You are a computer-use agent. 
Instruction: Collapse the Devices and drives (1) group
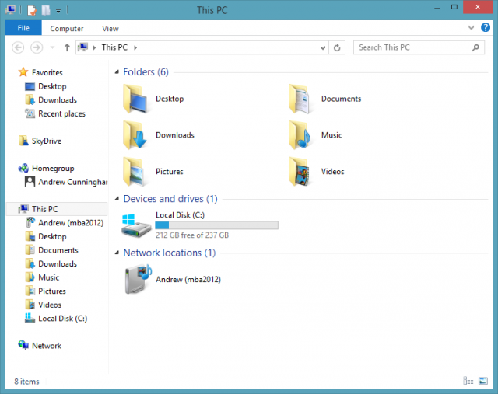[117, 199]
